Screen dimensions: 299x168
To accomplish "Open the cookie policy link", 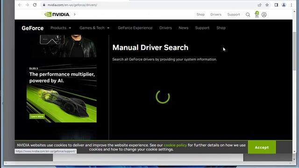I will pyautogui.click(x=175, y=145).
